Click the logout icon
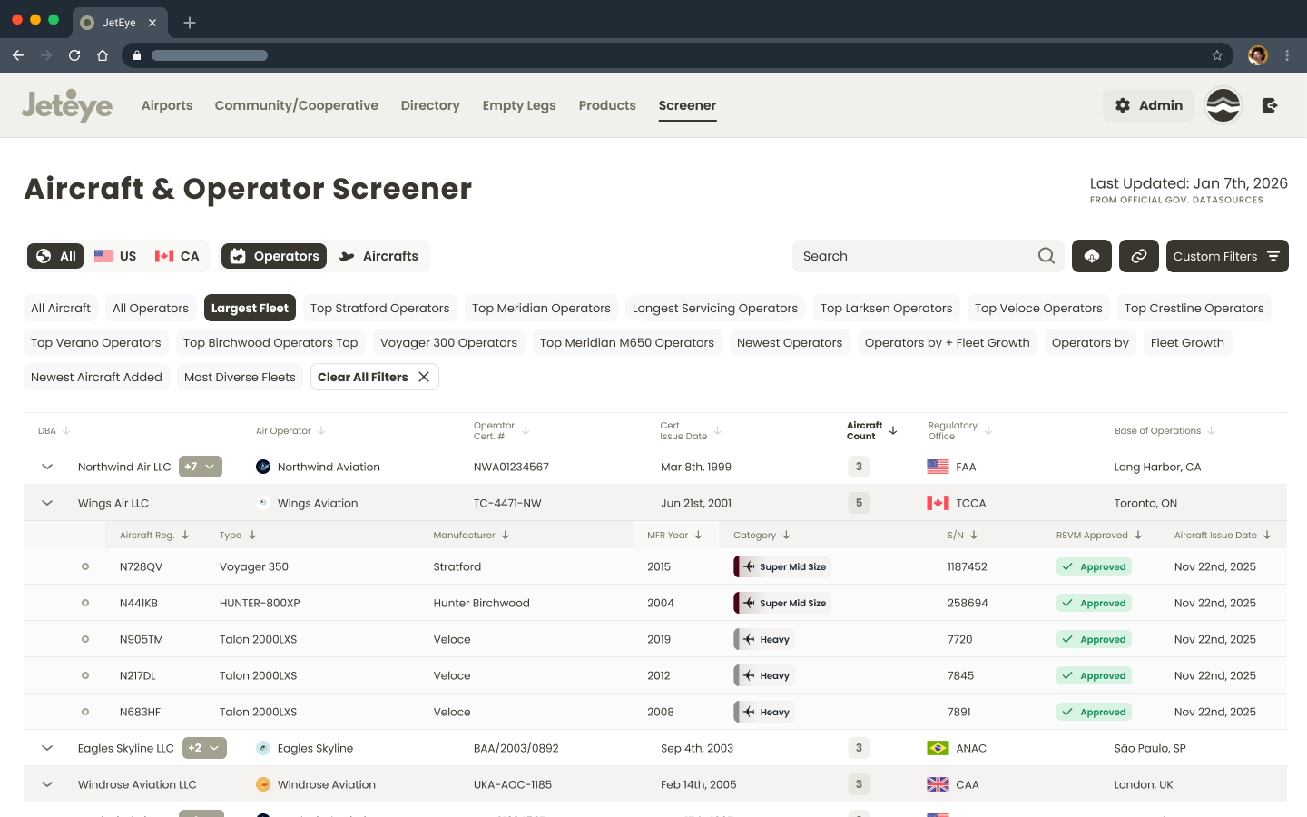This screenshot has width=1307, height=817. (1270, 105)
